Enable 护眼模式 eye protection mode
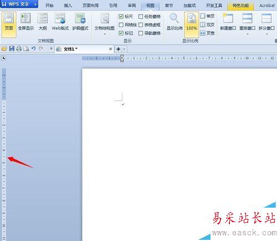This screenshot has width=277, height=241. pos(80,18)
